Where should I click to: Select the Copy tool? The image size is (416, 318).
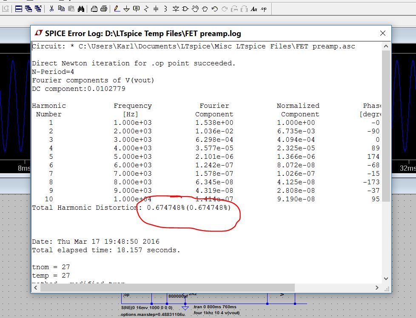click(x=61, y=9)
